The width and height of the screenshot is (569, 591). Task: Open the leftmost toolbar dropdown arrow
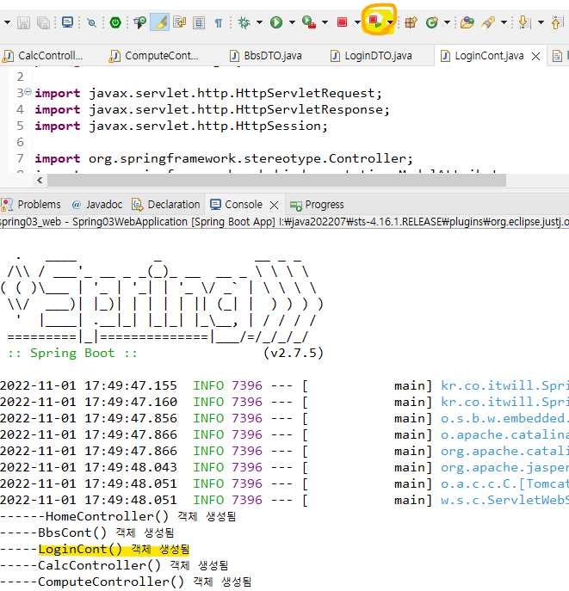(x=7, y=22)
